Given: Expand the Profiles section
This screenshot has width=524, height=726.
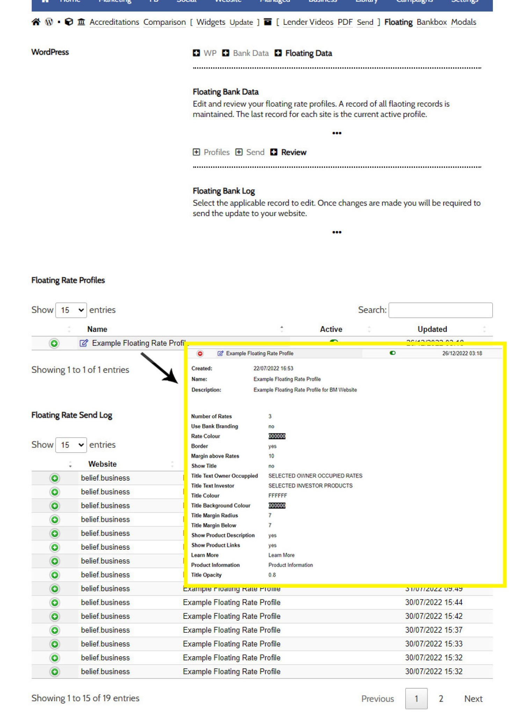Looking at the screenshot, I should tap(211, 152).
